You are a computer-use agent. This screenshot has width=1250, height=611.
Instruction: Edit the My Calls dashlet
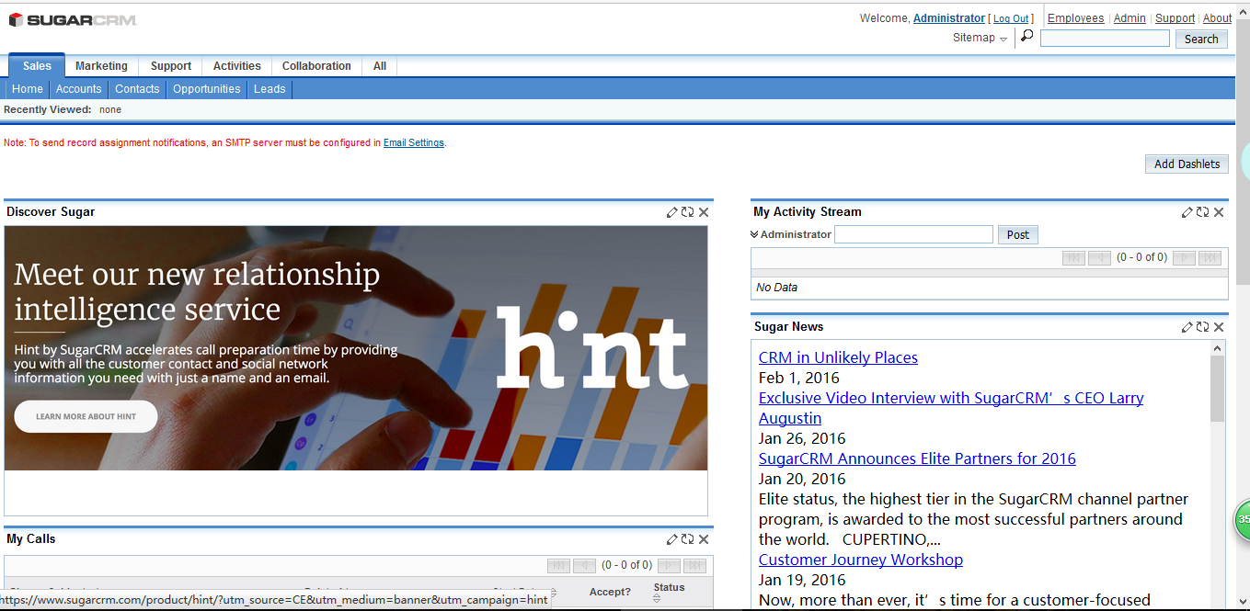tap(672, 539)
